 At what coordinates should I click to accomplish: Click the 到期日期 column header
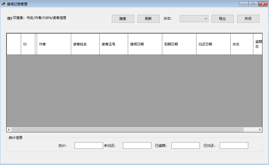[x=179, y=44]
